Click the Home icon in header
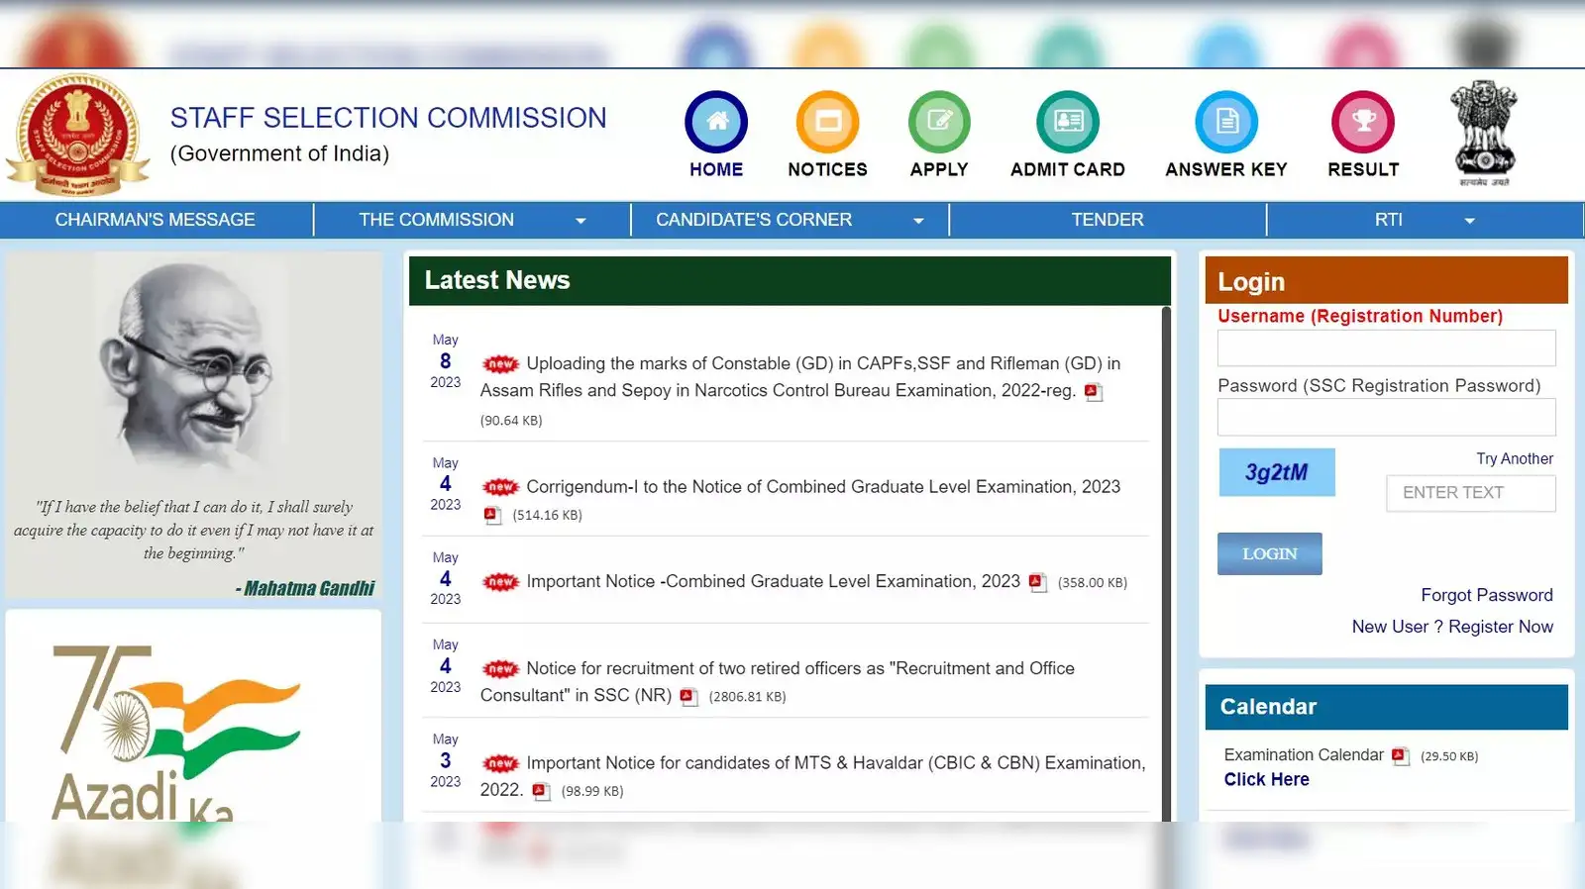The width and height of the screenshot is (1585, 889). (x=715, y=122)
